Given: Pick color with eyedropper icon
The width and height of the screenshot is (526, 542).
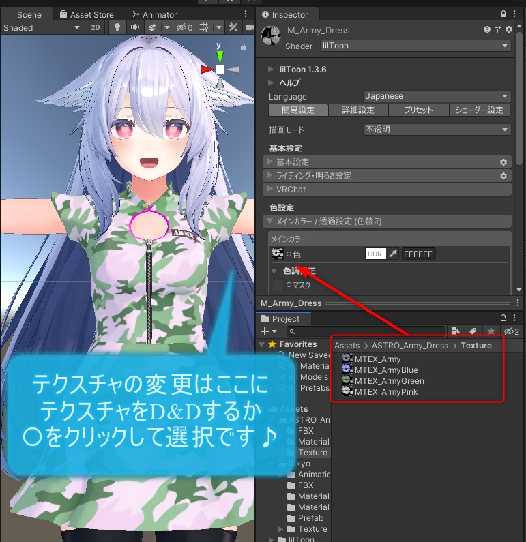Looking at the screenshot, I should pos(393,254).
